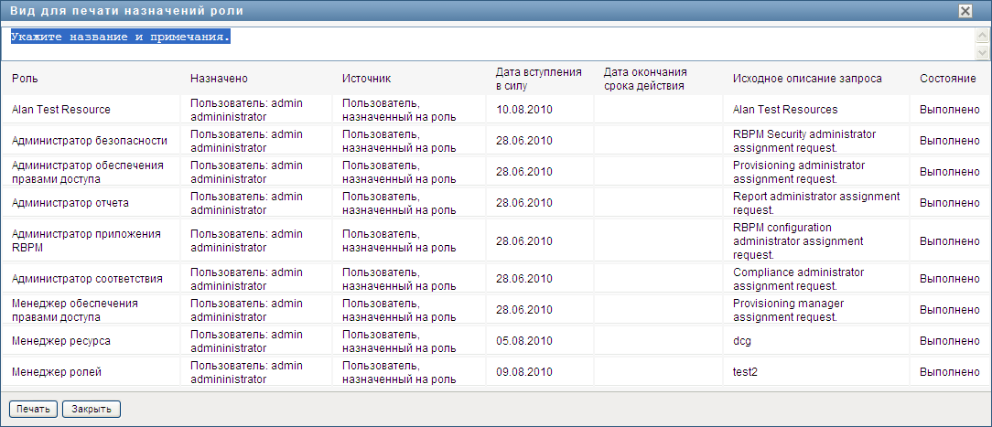Select Менеджер обеспечения правами доступа role
Screen dimensions: 992x427
[75, 310]
